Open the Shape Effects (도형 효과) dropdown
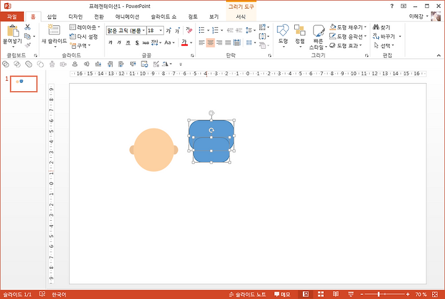 (x=346, y=45)
